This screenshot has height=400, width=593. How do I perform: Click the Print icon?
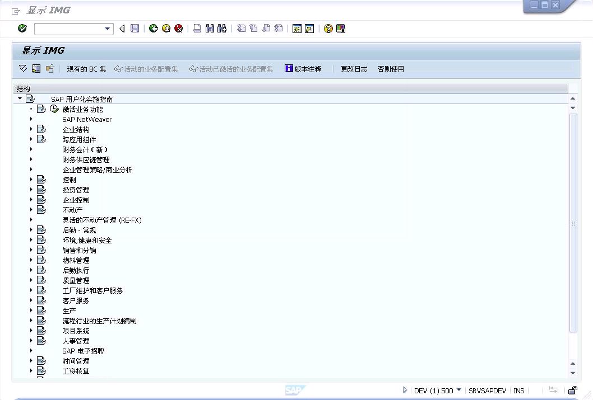(197, 29)
